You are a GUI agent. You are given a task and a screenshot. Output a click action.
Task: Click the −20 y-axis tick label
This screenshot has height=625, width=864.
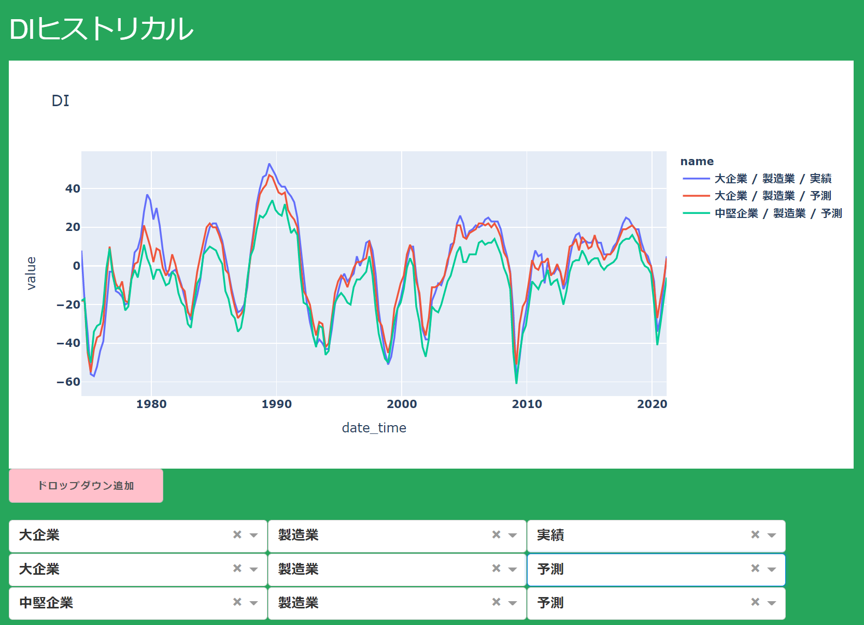click(68, 304)
